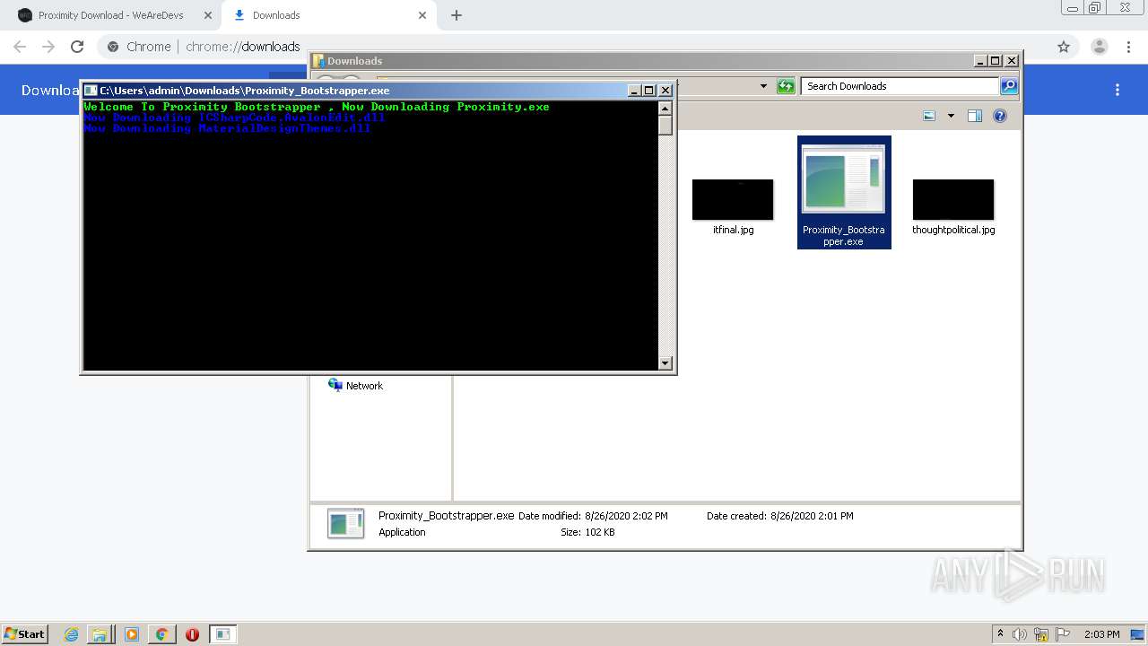Viewport: 1148px width, 646px height.
Task: Show hidden system tray icons
Action: [1000, 634]
